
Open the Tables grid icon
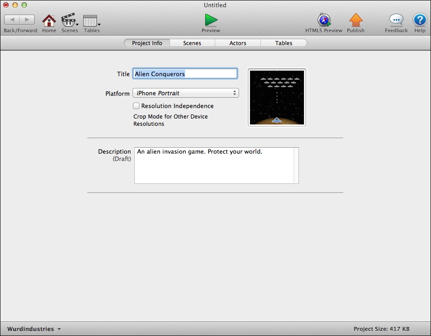point(90,21)
